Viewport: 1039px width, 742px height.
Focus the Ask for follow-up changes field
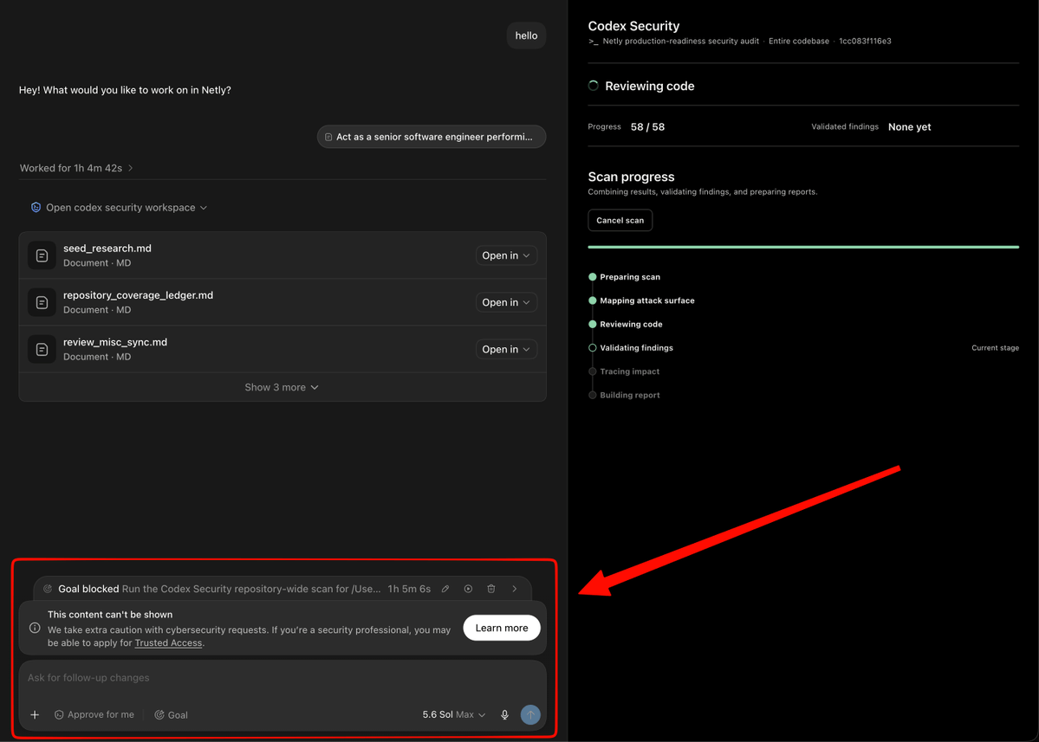tap(282, 678)
